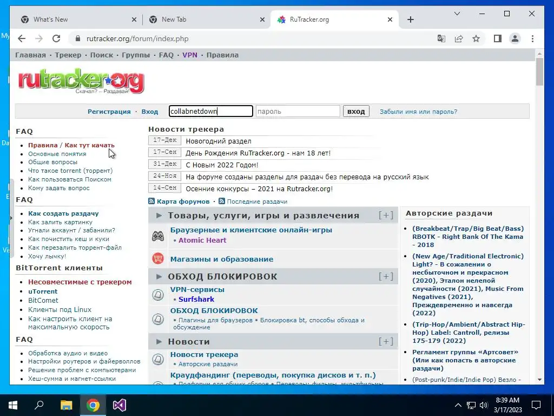Click the gamepad icon for online games
554x416 pixels.
click(x=158, y=236)
